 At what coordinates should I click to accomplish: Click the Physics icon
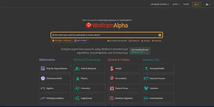[77, 78]
